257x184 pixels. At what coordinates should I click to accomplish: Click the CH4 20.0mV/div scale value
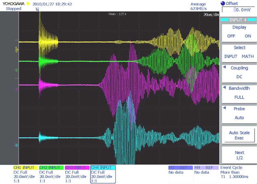101,177
